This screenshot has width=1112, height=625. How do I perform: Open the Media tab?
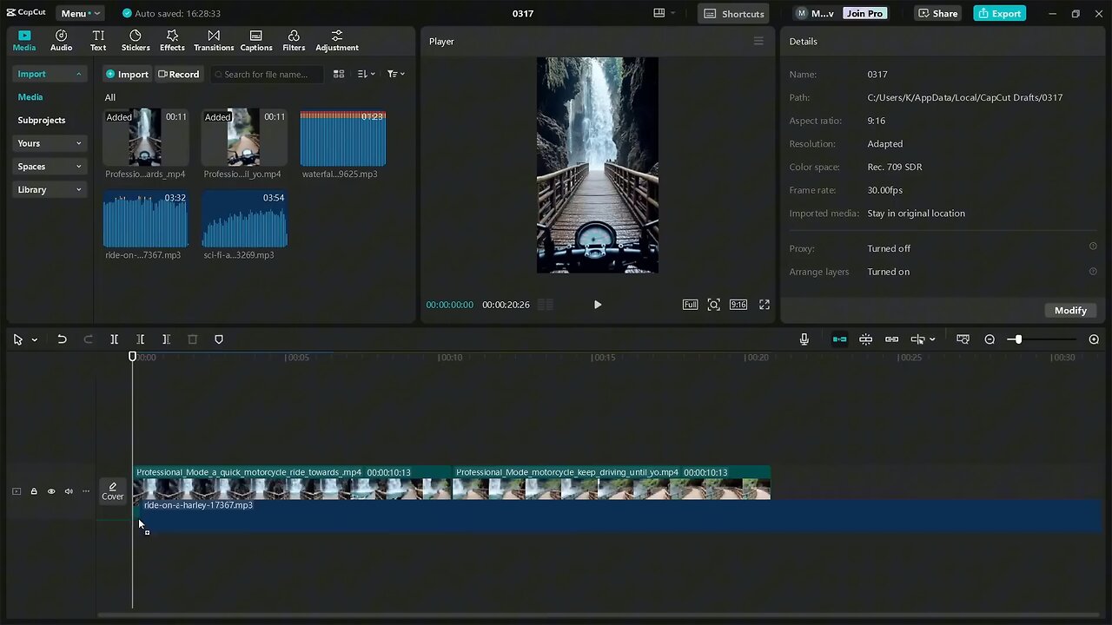pos(24,41)
